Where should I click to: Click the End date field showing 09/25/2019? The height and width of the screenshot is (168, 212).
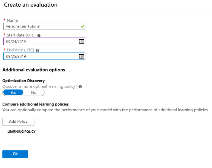[39, 56]
